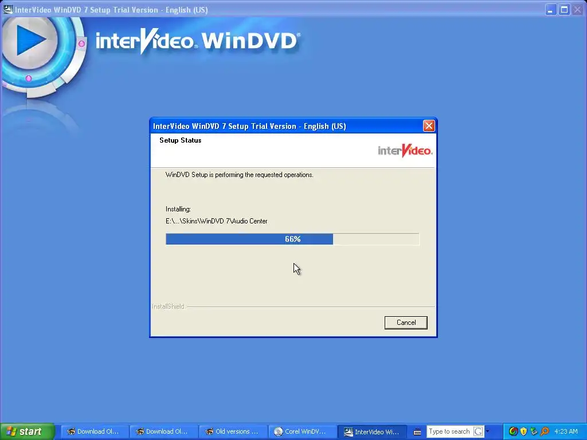The width and height of the screenshot is (587, 440).
Task: Expand the desktop search dropdown arrow
Action: [x=487, y=431]
